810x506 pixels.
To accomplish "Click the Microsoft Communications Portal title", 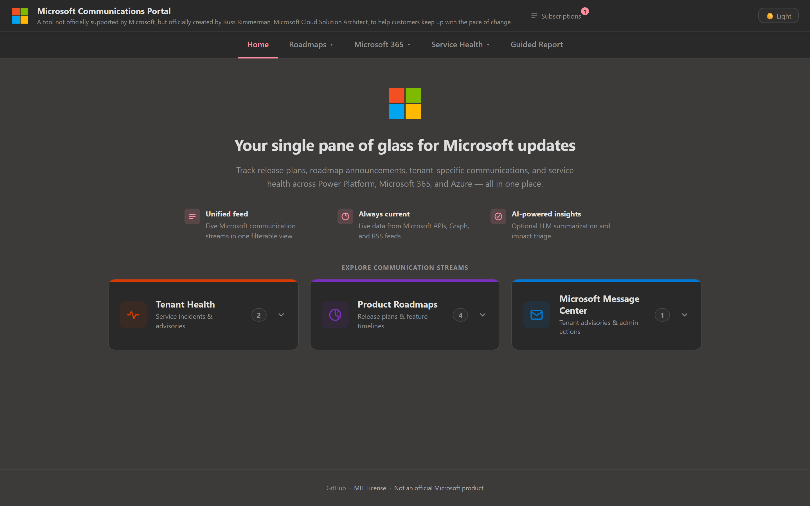I will (104, 11).
